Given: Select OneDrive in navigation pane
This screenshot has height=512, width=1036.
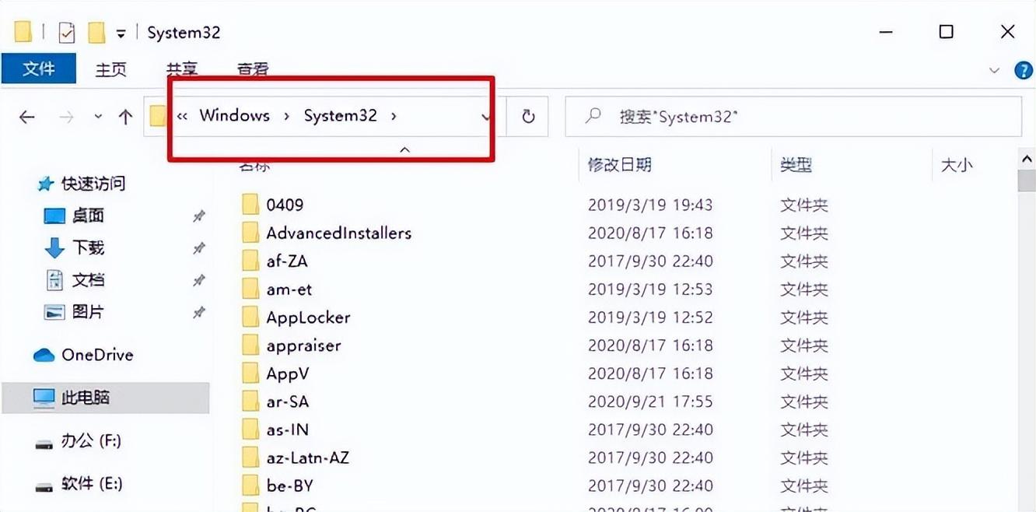Looking at the screenshot, I should pos(97,355).
